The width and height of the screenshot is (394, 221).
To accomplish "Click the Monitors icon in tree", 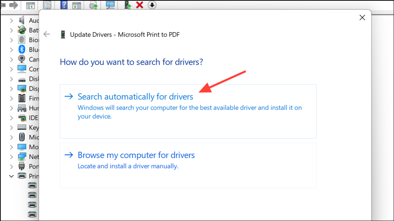I will pos(22,147).
